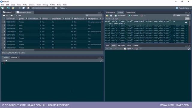Sort by tenure column arrows
This screenshot has height=108, width=192.
click(x=72, y=18)
